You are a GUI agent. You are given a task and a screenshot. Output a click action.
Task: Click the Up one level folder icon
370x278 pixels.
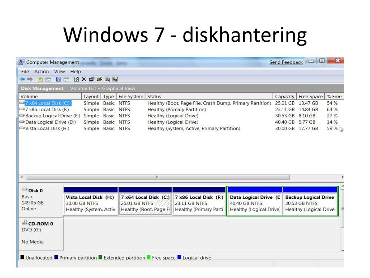point(40,79)
